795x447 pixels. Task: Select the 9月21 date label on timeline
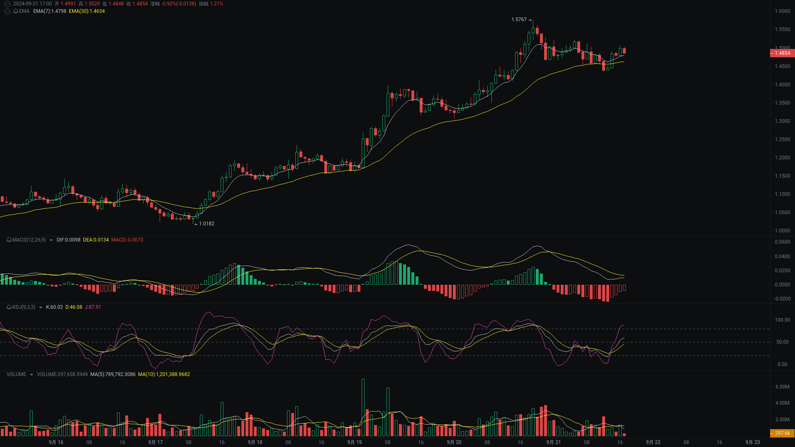coord(553,442)
